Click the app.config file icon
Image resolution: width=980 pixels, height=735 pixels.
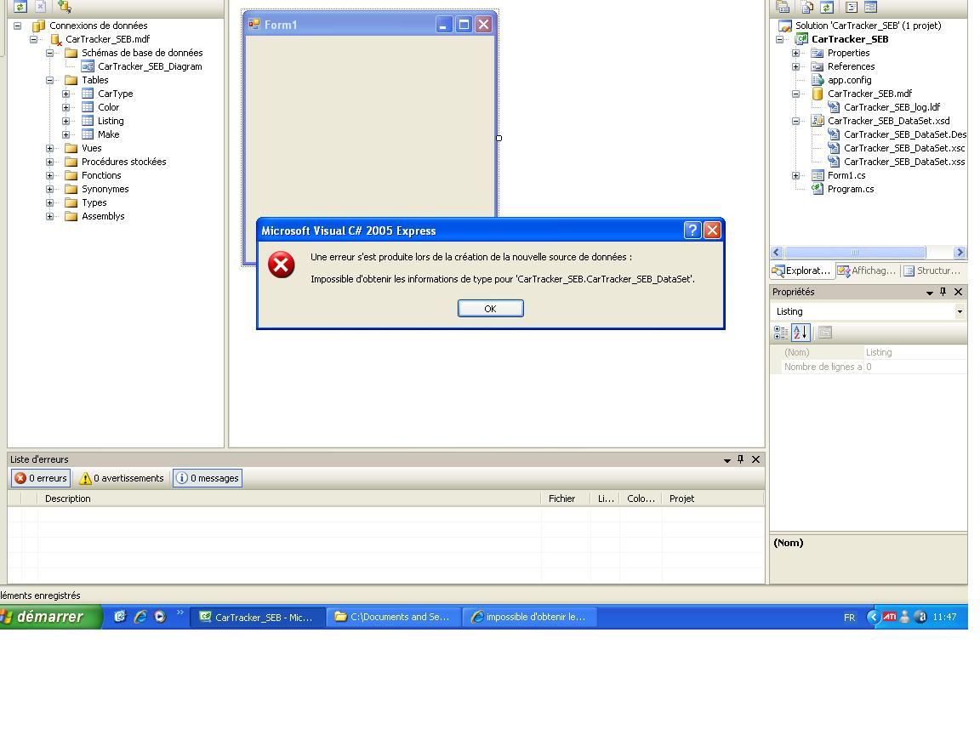point(818,80)
